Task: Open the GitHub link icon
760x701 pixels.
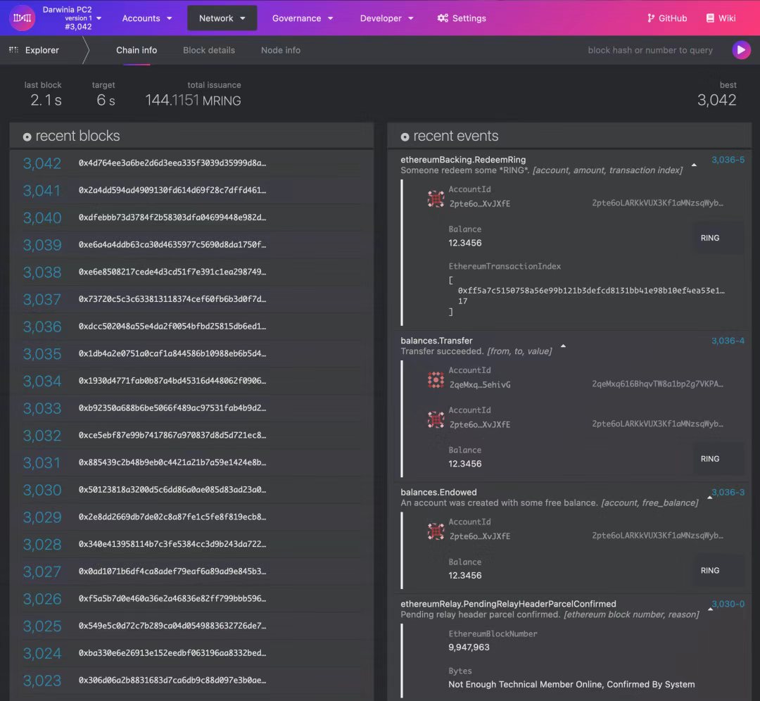Action: click(x=651, y=18)
